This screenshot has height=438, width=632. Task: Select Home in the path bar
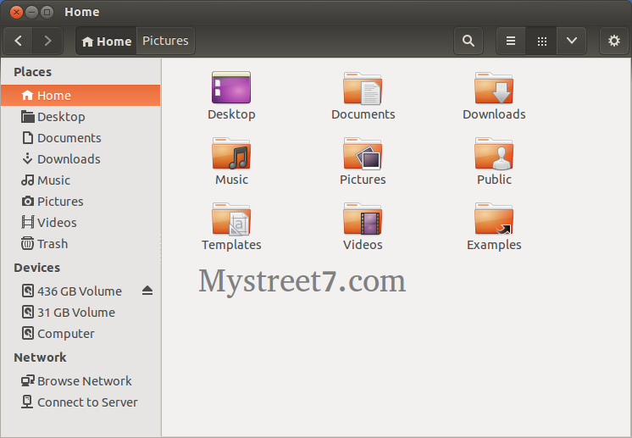[x=107, y=41]
